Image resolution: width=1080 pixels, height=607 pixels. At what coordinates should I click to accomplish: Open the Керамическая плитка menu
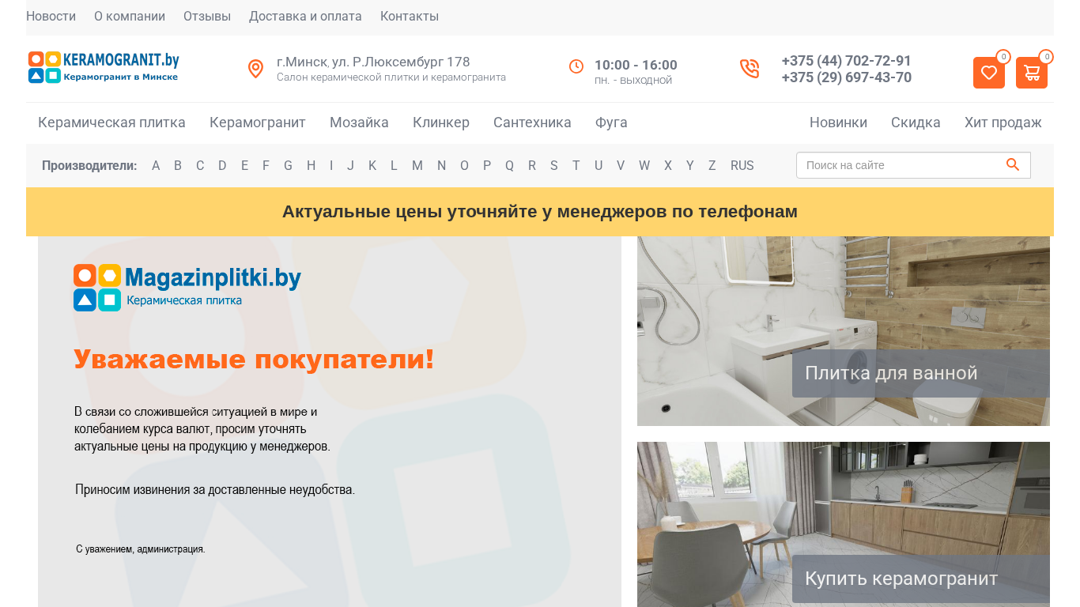[x=111, y=123]
